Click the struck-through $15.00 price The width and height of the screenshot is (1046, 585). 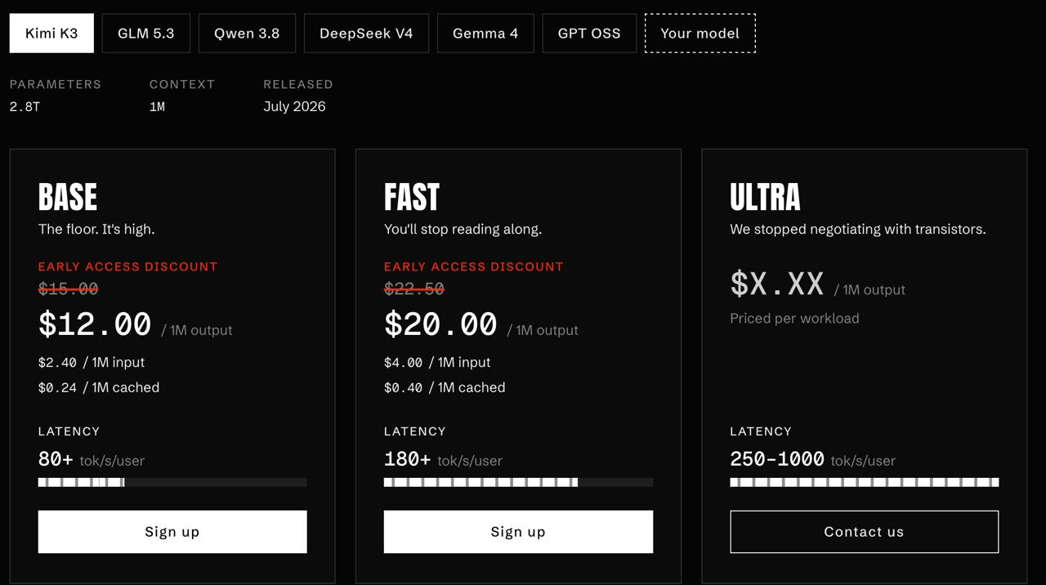(x=69, y=288)
